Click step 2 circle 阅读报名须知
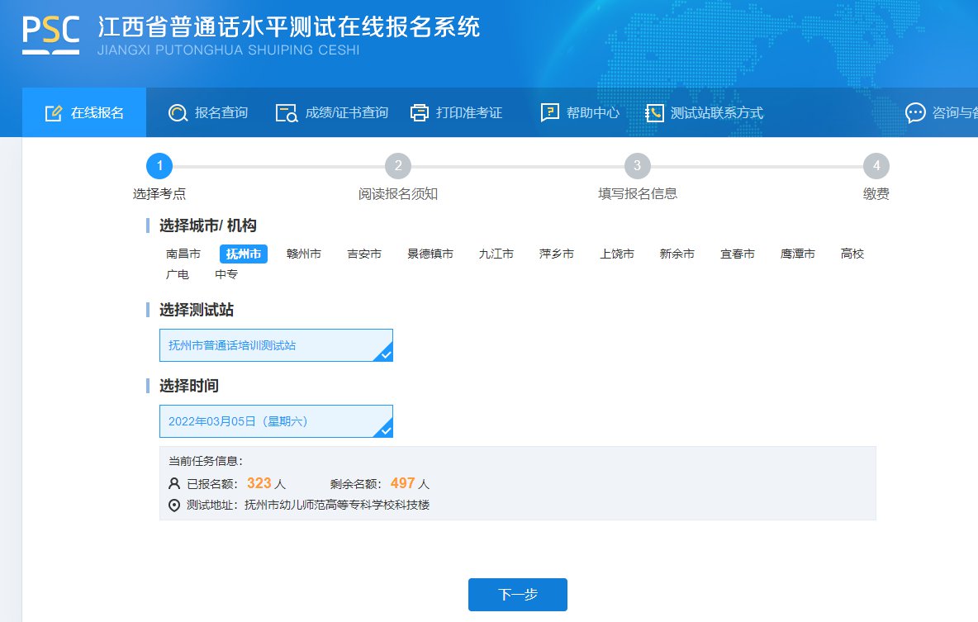This screenshot has width=978, height=622. point(398,166)
